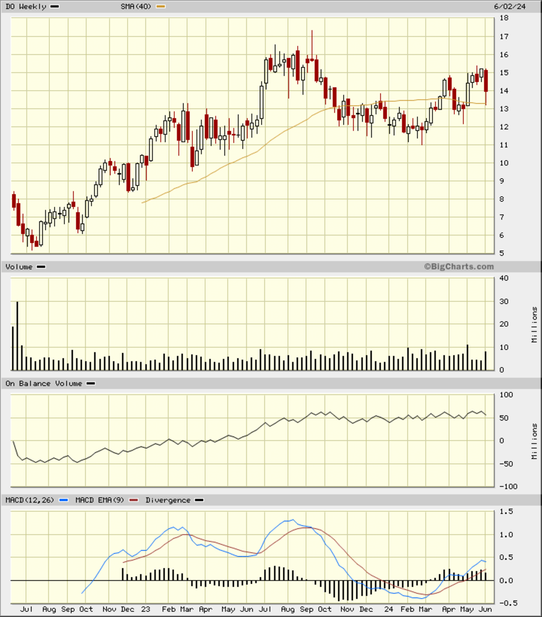Click the 5 value on the price axis

coord(502,253)
